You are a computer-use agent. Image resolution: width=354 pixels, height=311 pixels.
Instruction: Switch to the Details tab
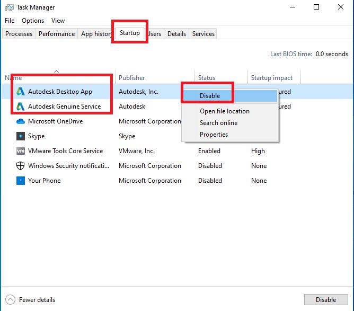[177, 33]
